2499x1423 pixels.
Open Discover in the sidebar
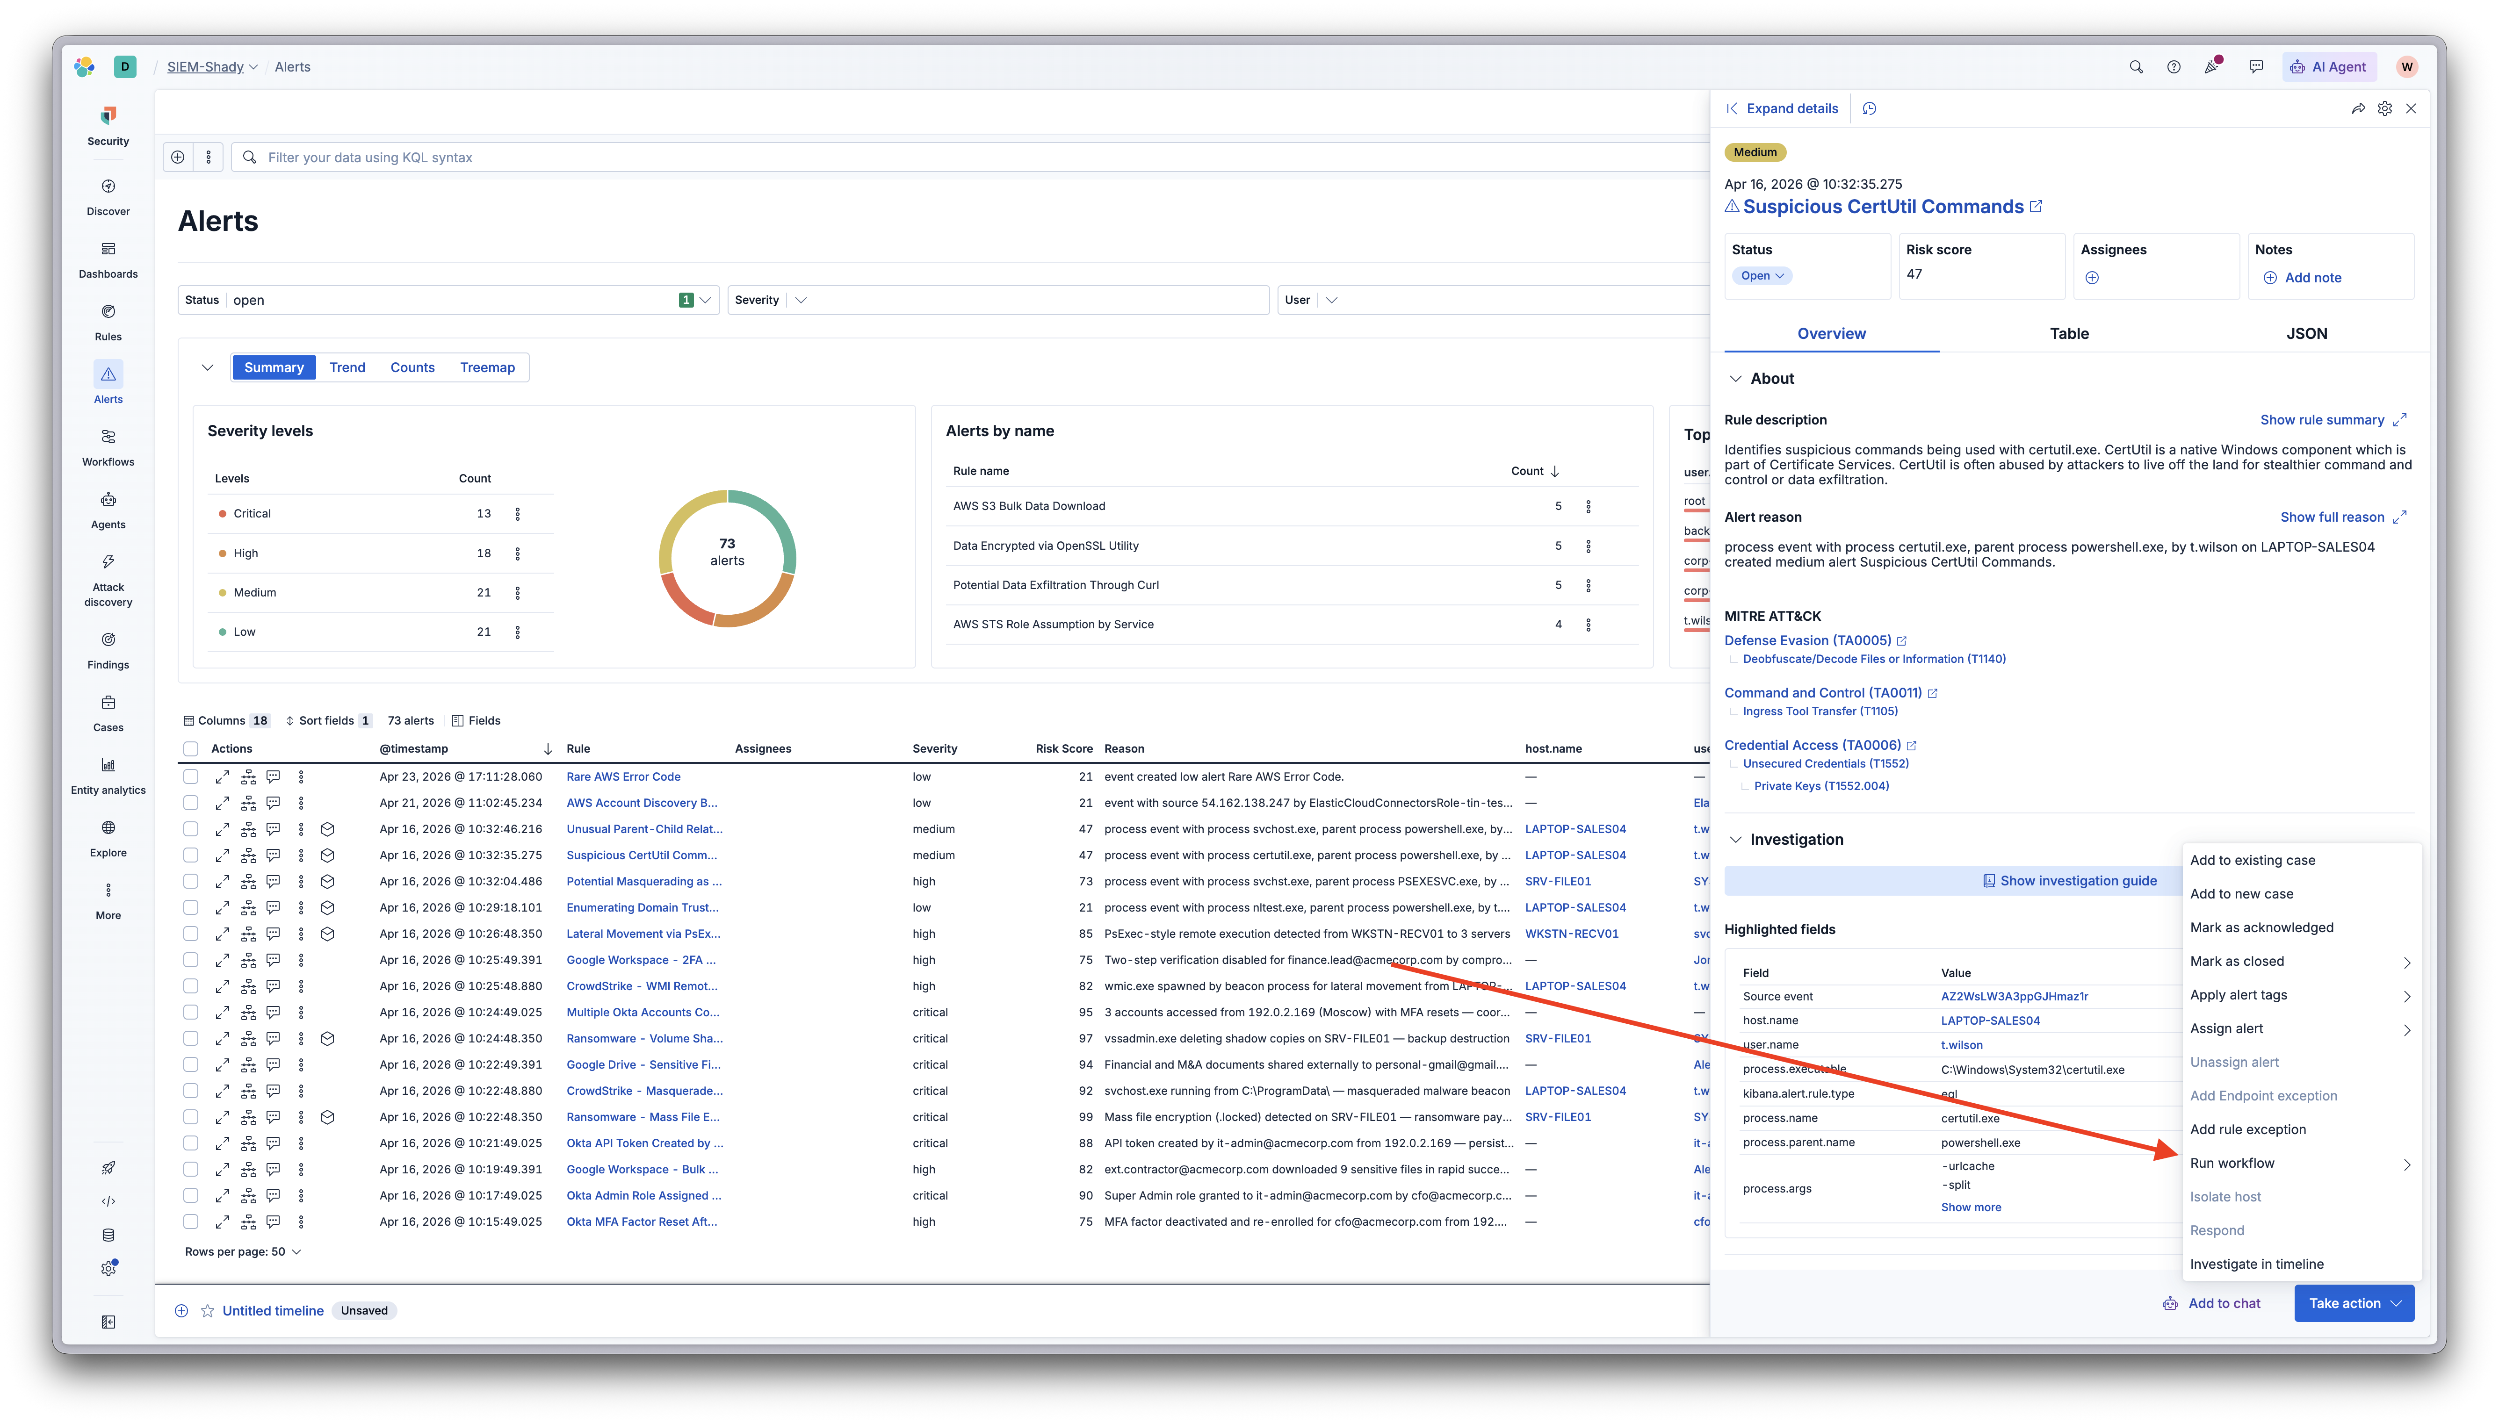(108, 196)
